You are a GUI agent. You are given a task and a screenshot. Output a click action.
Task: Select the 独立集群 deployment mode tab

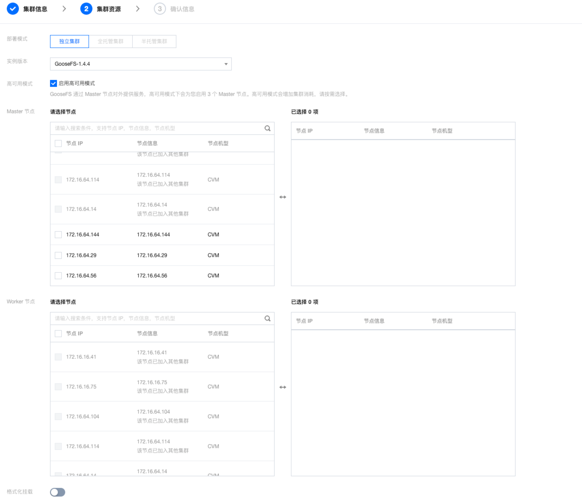click(69, 41)
